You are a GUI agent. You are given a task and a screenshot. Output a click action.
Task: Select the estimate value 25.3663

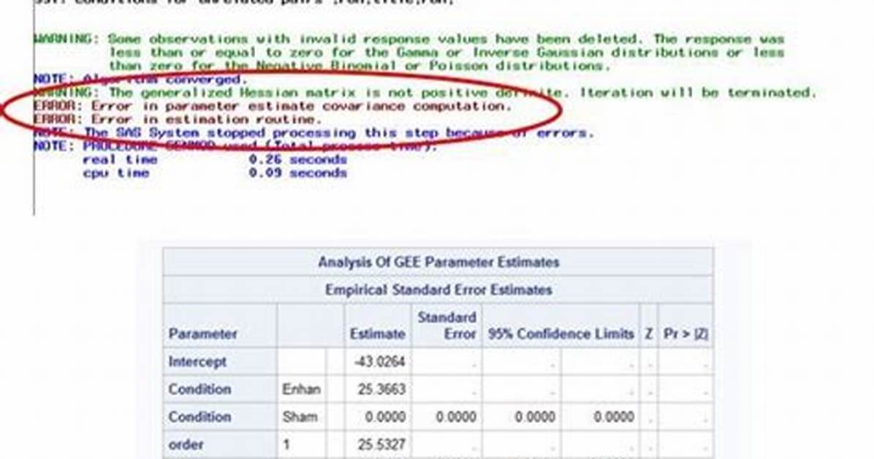381,390
